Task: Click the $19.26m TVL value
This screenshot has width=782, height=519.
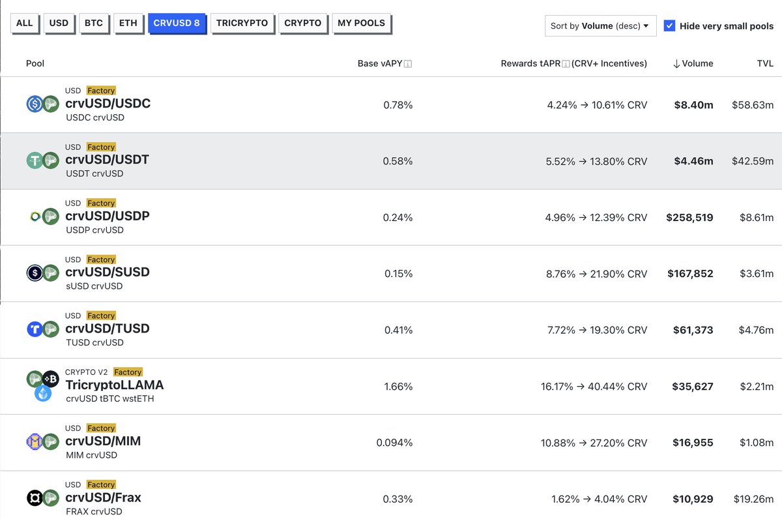Action: (x=753, y=499)
